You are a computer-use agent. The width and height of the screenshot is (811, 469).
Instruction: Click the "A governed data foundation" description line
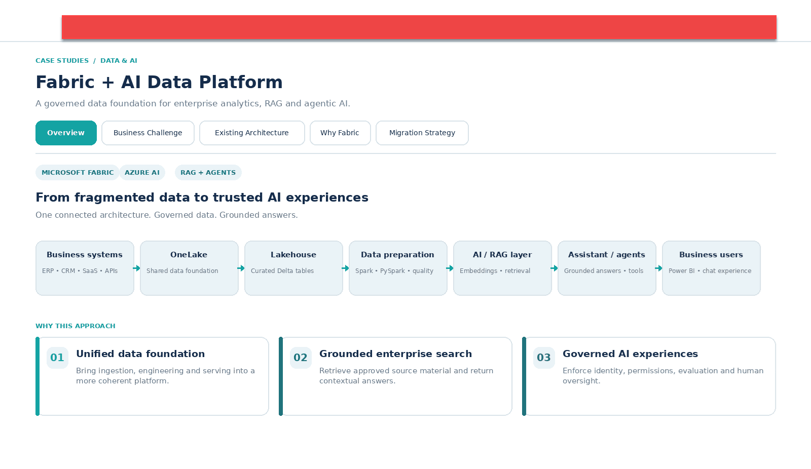click(x=193, y=103)
